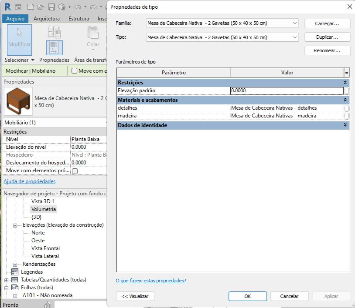
Task: Select the nightstand preview thumbnail
Action: [18, 101]
